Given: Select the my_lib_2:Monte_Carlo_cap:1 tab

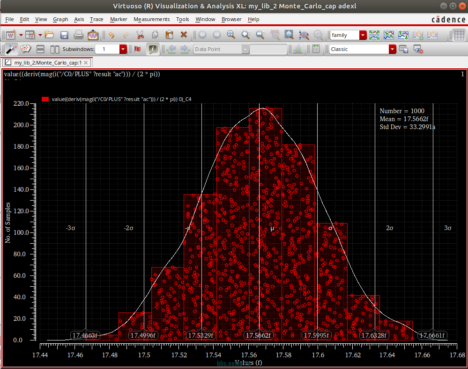Looking at the screenshot, I should (48, 63).
